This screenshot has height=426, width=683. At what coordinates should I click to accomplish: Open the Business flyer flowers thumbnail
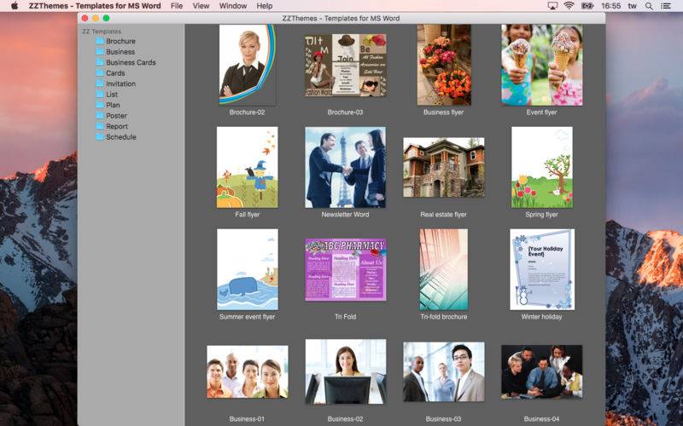pyautogui.click(x=444, y=65)
